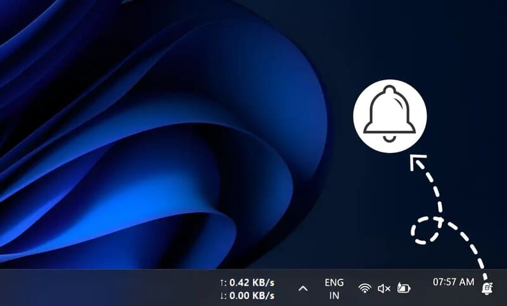Click the muted speaker volume icon

click(384, 288)
